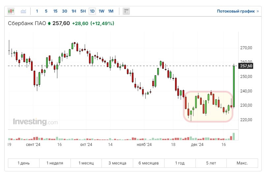Image resolution: width=266 pixels, height=175 pixels.
Task: Choose the 1 день range
Action: (24, 163)
